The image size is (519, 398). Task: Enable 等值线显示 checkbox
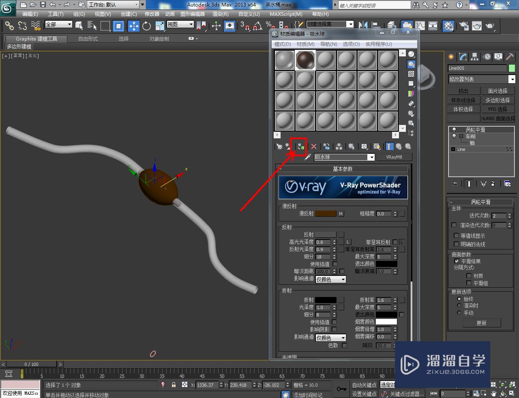click(x=456, y=235)
